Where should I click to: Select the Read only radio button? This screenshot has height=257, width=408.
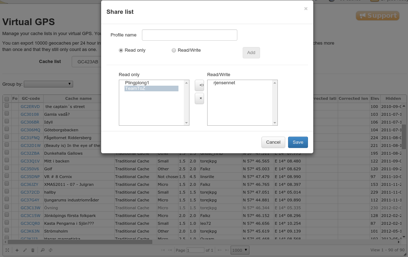(121, 50)
